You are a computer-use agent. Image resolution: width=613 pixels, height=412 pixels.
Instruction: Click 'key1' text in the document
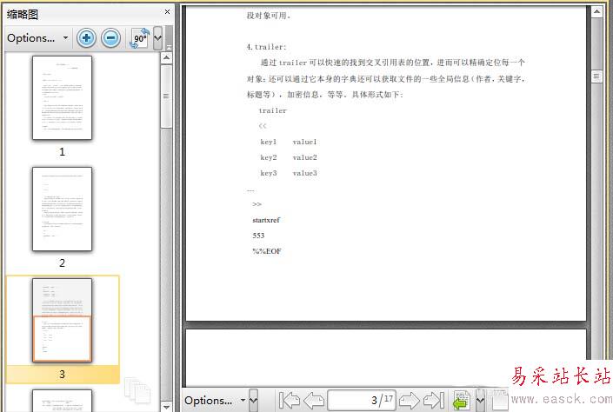point(268,142)
